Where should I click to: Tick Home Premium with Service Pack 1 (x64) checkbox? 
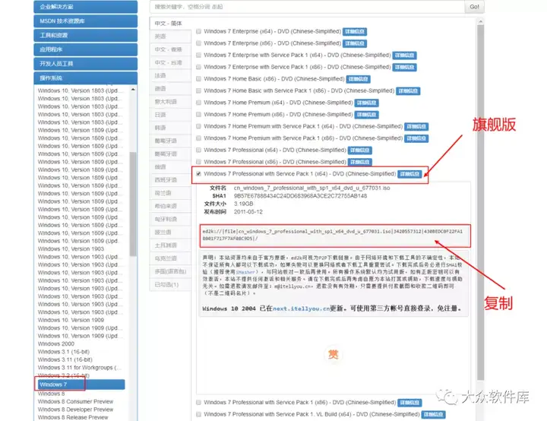(198, 126)
